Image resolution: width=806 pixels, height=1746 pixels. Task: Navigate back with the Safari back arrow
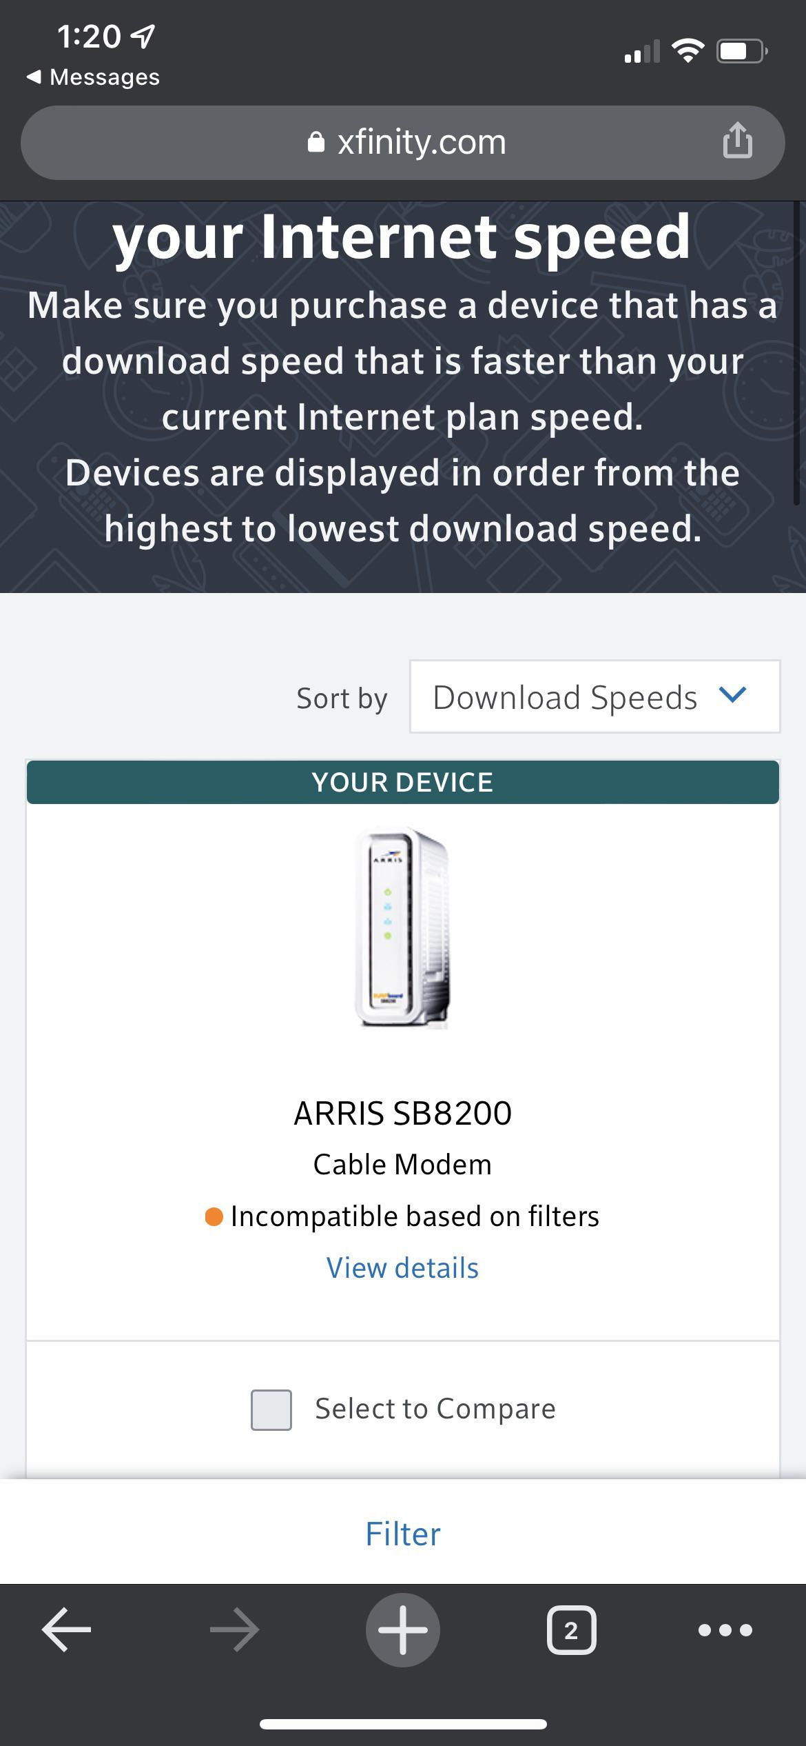click(64, 1629)
